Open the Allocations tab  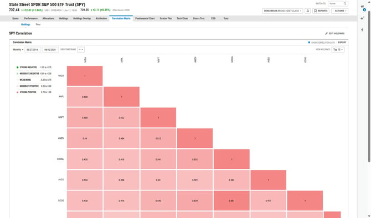pos(48,18)
